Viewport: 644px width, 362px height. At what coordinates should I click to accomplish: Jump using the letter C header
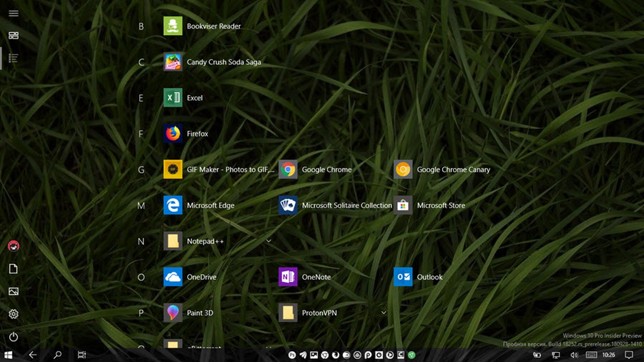141,62
